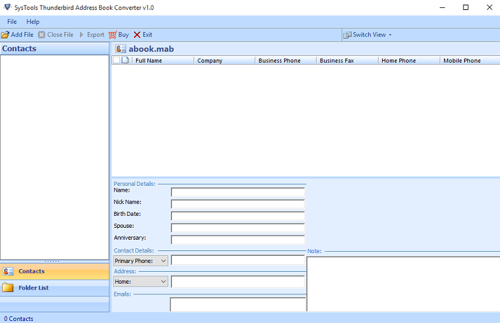Viewport: 500px width, 323px height.
Task: Minimize the Address Book Converter window
Action: 442,7
